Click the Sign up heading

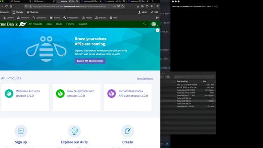[x=21, y=142]
